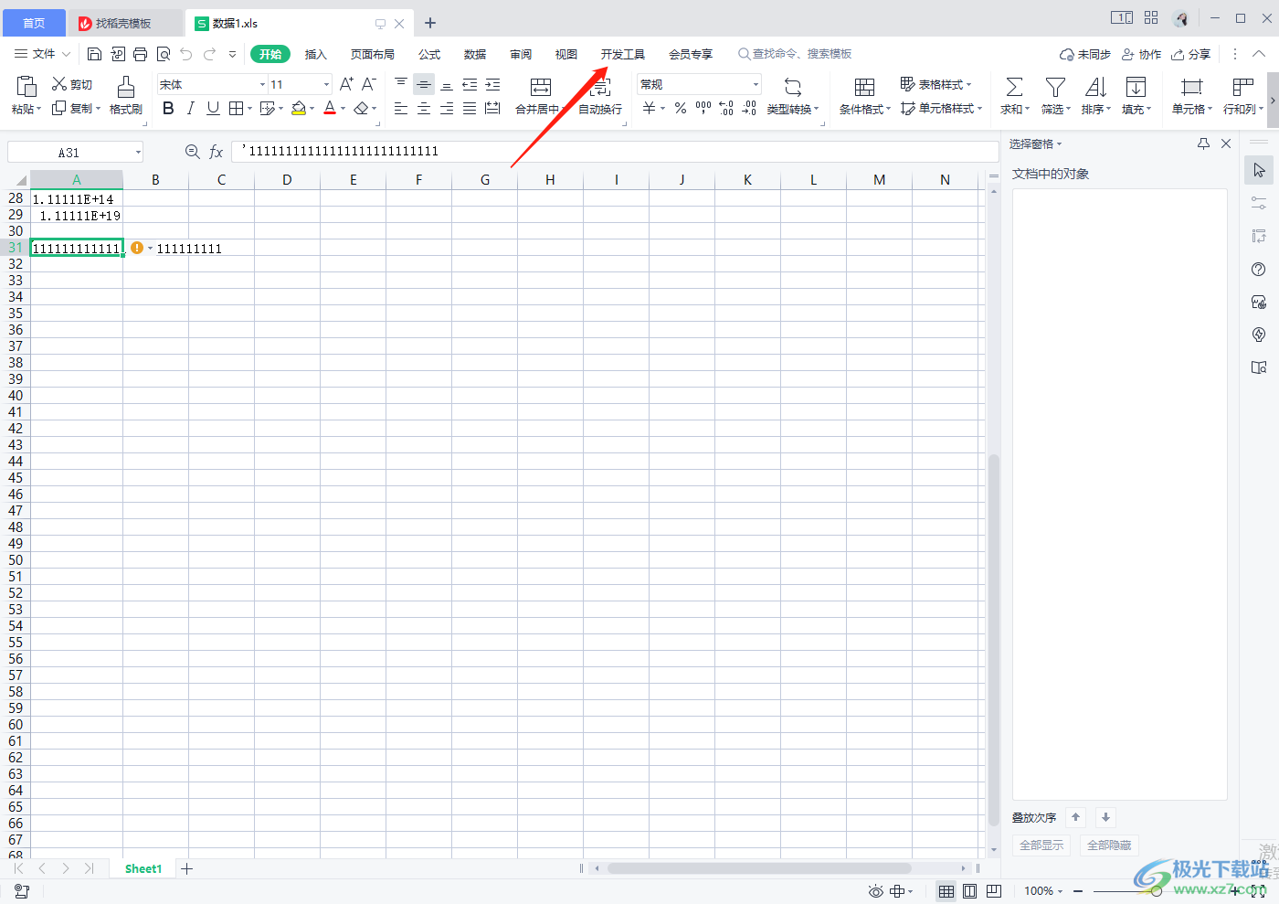Open the File (文件) menu

coord(42,54)
